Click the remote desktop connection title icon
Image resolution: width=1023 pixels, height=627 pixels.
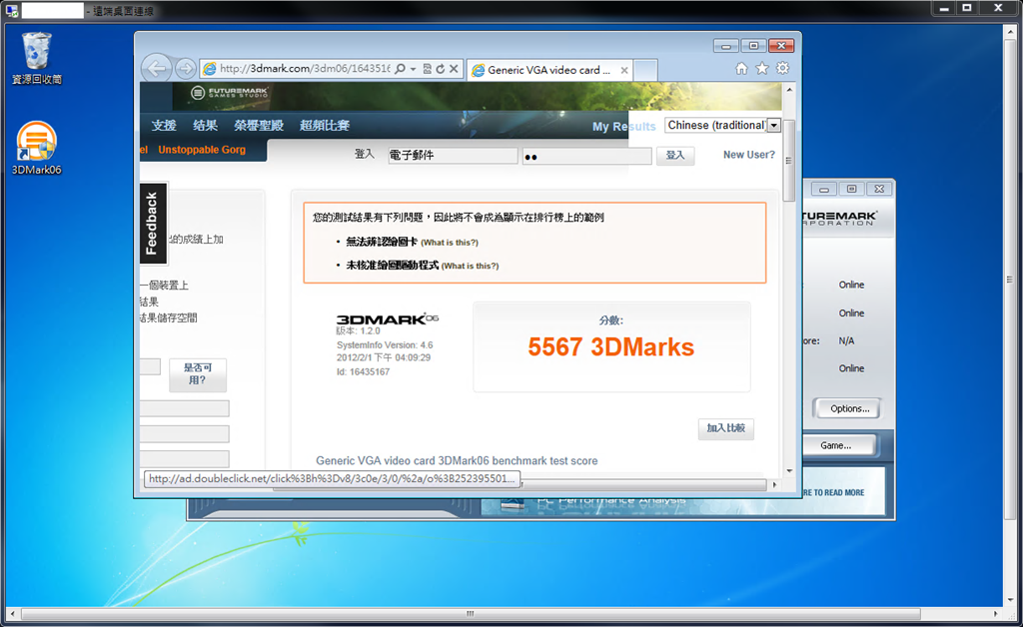pyautogui.click(x=12, y=10)
